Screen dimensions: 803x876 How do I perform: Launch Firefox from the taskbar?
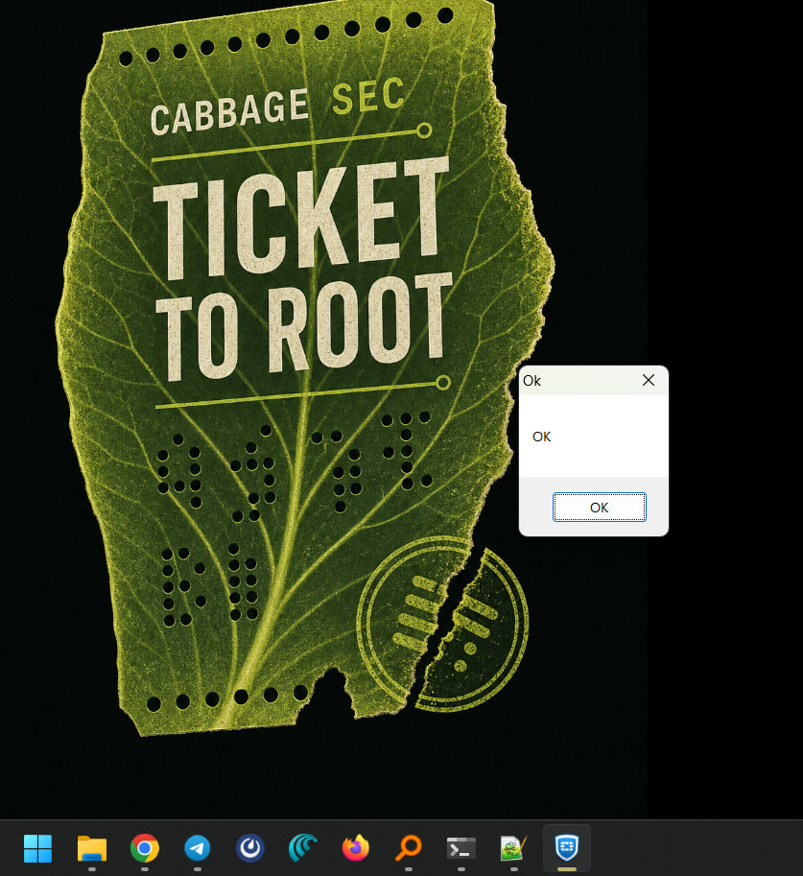coord(356,848)
